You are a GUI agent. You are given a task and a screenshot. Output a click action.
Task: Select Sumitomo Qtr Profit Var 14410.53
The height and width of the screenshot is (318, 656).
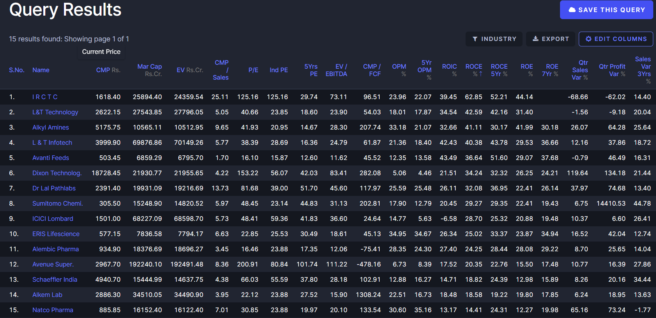tap(611, 203)
